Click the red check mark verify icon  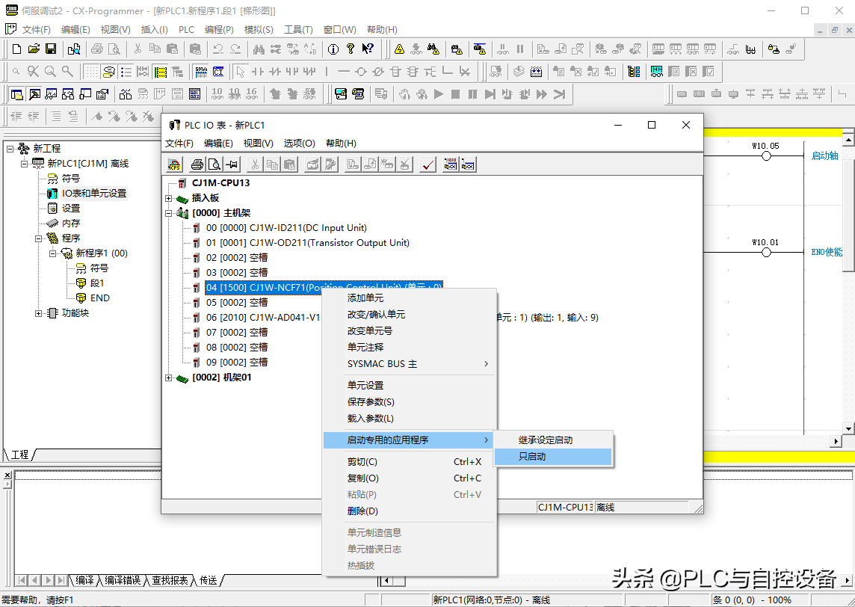[x=428, y=165]
